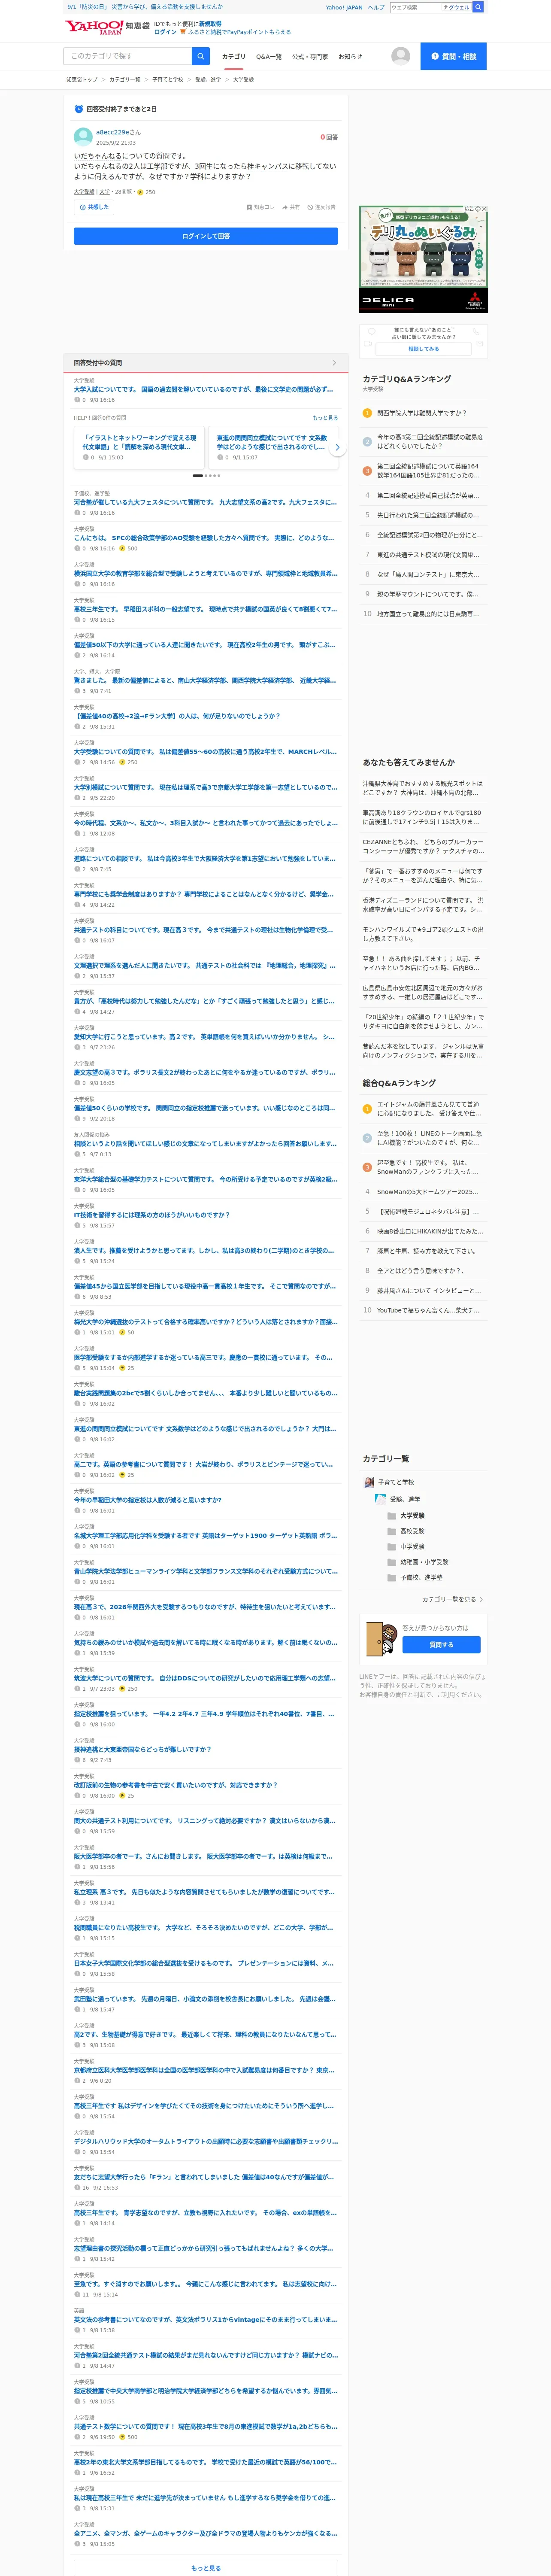Open IT技術を習得するには理系 question
The image size is (551, 2576).
pyautogui.click(x=152, y=1215)
